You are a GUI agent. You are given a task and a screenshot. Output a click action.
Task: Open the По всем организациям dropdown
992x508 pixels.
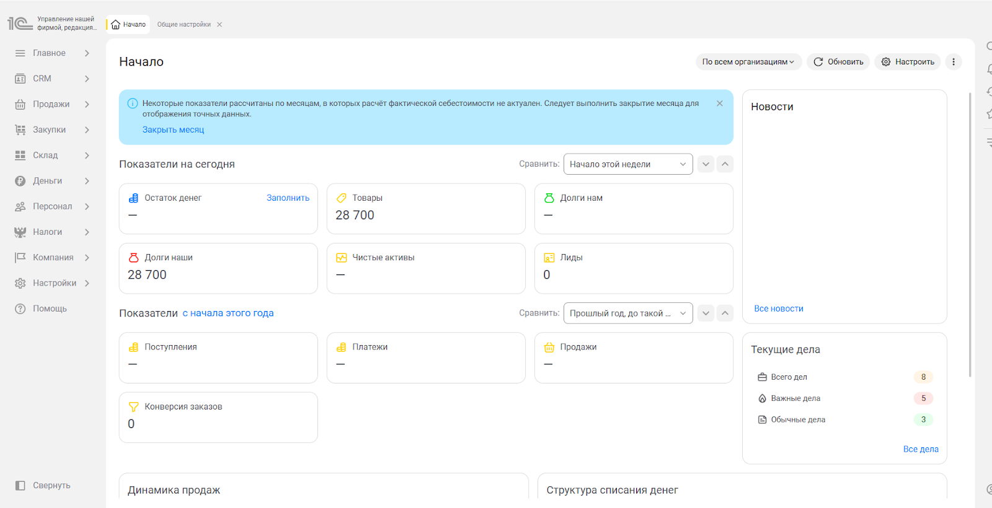[x=748, y=62]
